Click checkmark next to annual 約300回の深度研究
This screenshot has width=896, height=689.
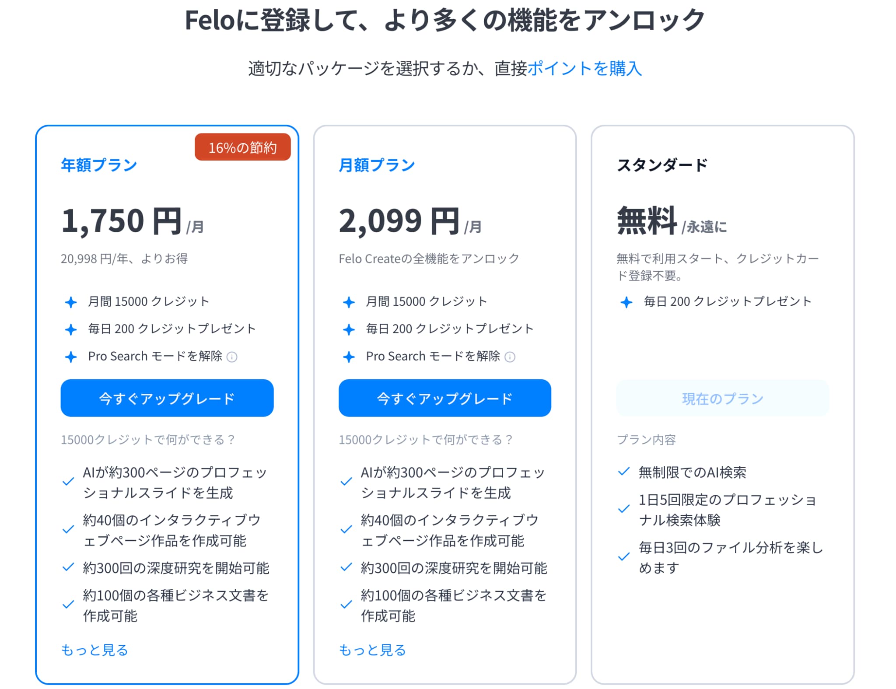[x=68, y=567]
